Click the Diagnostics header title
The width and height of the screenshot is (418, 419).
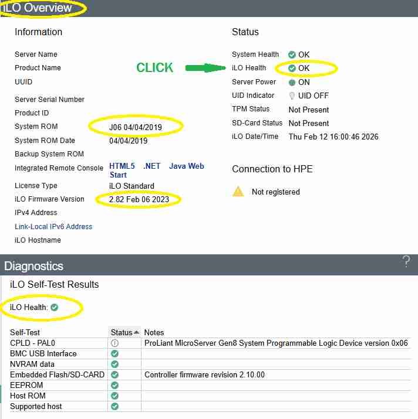tap(33, 266)
